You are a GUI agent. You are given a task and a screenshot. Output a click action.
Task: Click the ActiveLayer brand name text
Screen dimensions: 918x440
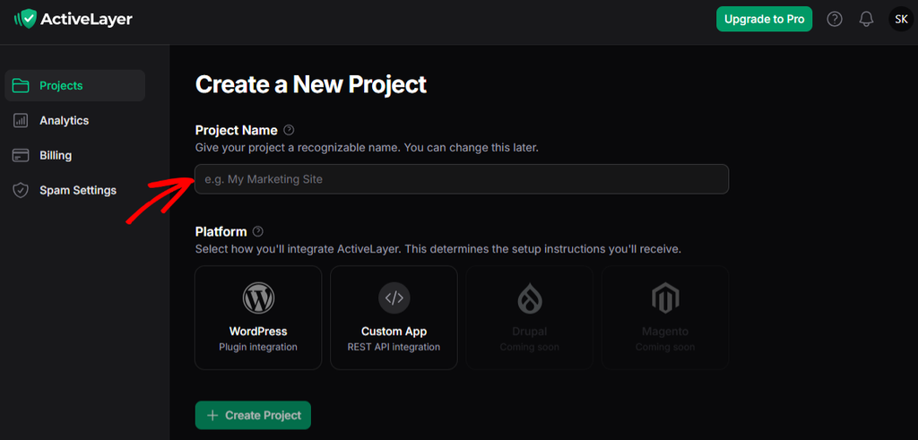[86, 20]
